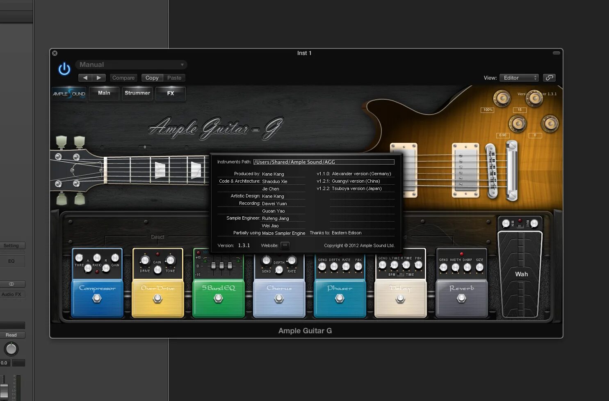Image resolution: width=609 pixels, height=401 pixels.
Task: Click the link chain icon
Action: (549, 78)
